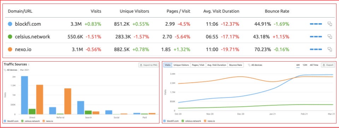Click the 06:55 average visit duration value
Image resolution: width=339 pixels, height=128 pixels.
coord(212,37)
